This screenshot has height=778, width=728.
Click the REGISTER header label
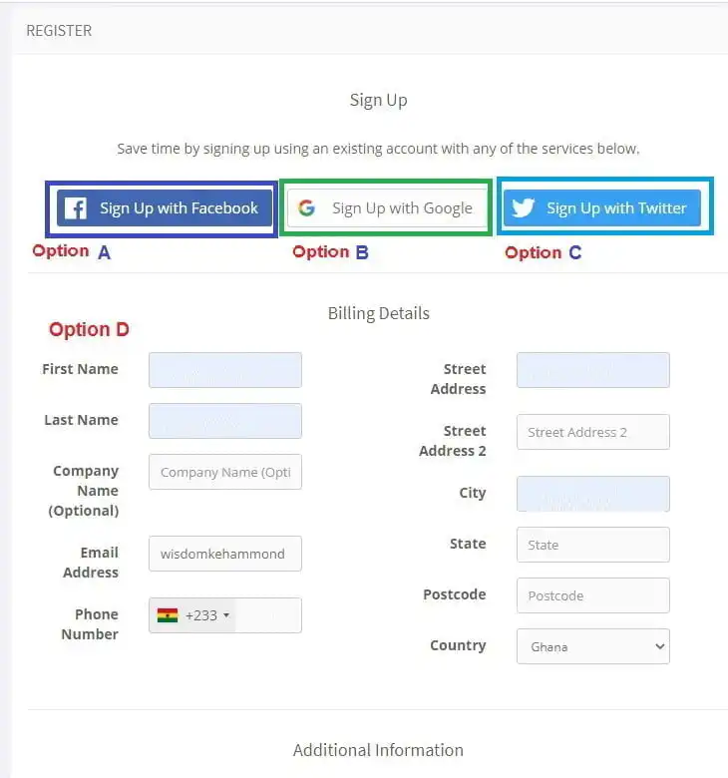[59, 31]
